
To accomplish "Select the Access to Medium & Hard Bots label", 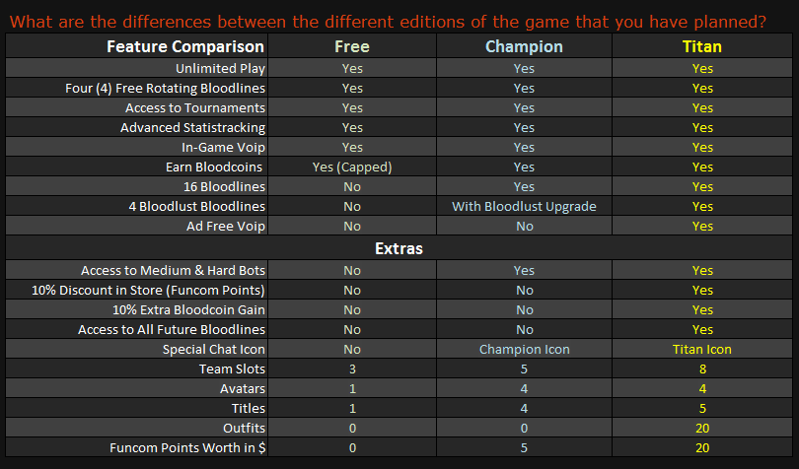I will click(173, 270).
